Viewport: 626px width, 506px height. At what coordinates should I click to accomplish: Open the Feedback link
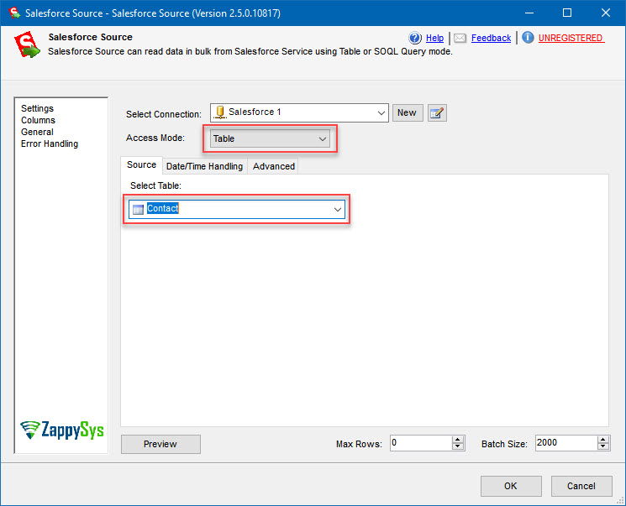(491, 38)
